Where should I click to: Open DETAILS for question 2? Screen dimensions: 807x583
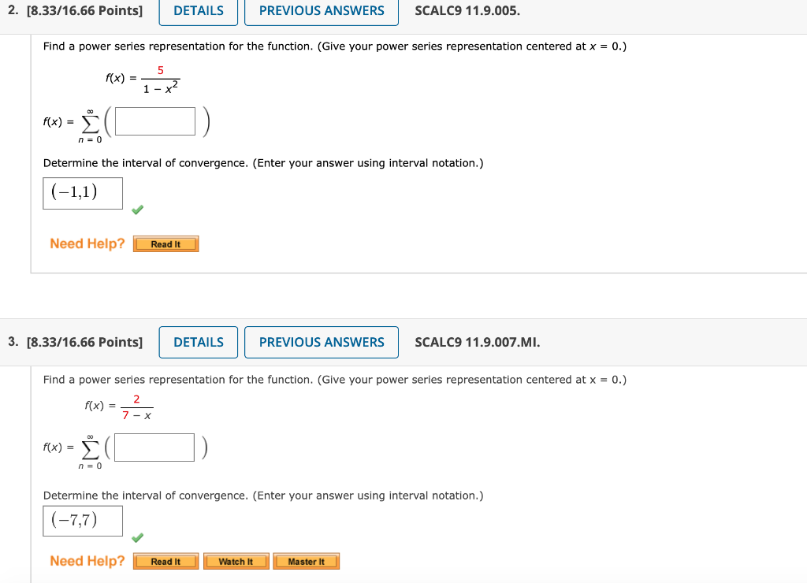198,10
